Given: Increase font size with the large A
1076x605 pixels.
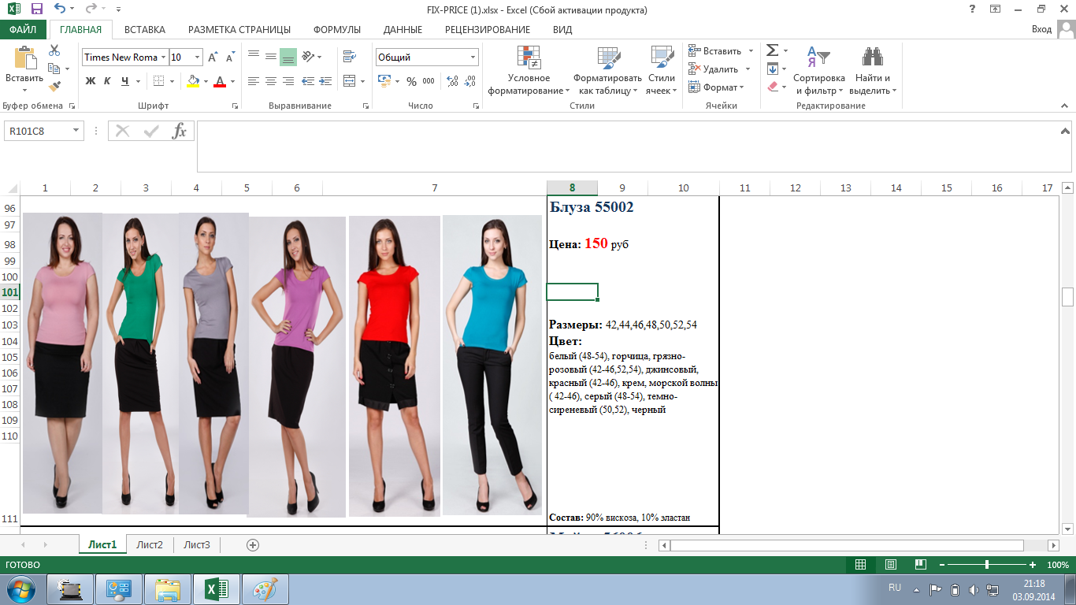Looking at the screenshot, I should point(213,58).
